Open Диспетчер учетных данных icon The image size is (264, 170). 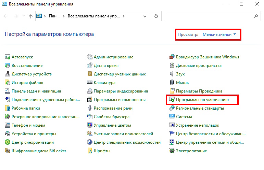tap(90, 74)
